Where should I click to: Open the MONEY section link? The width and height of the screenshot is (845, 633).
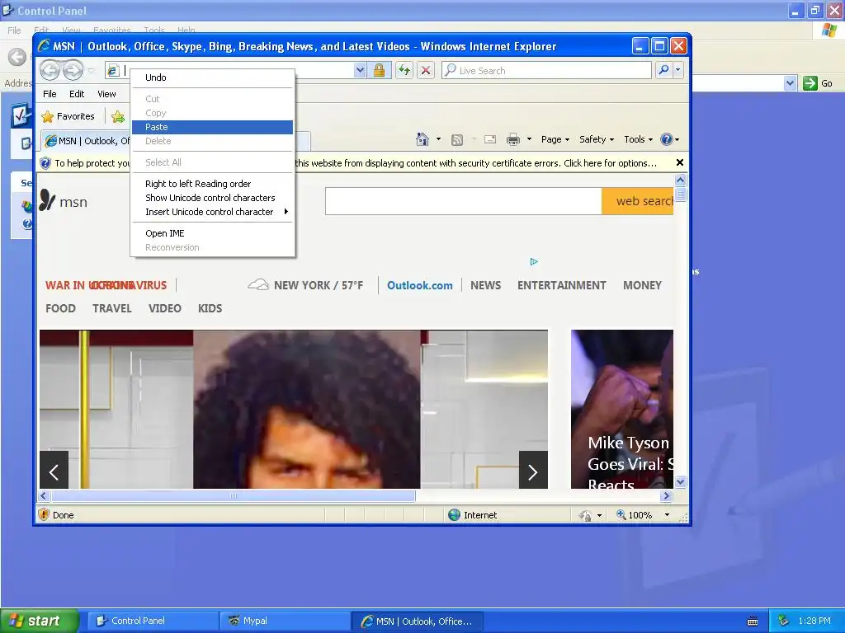point(642,285)
